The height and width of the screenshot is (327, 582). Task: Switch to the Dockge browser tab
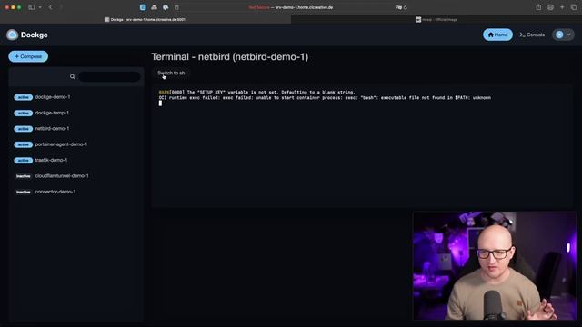(x=145, y=19)
